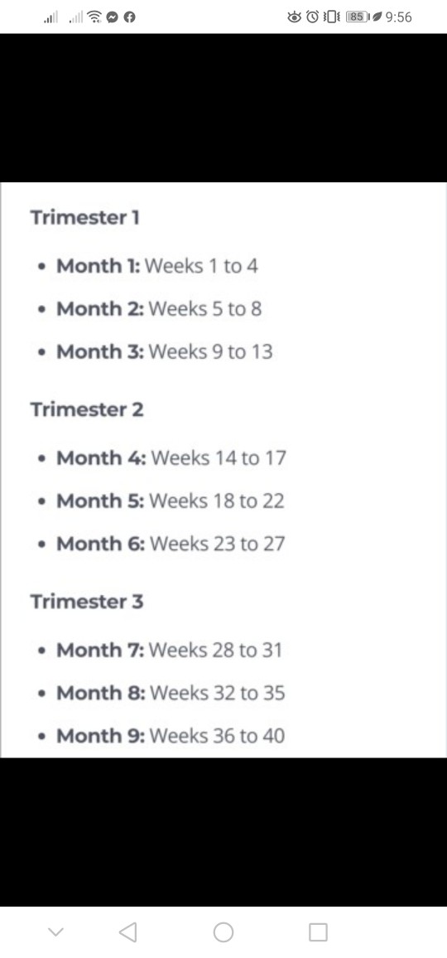
Task: Open recent apps with the square button
Action: [x=318, y=932]
